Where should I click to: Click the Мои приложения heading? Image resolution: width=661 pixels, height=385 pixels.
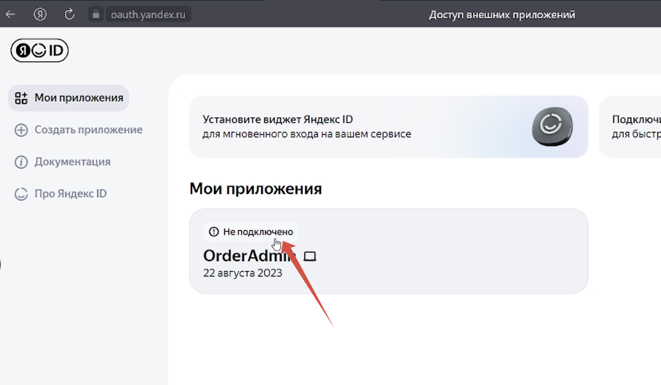coord(256,189)
